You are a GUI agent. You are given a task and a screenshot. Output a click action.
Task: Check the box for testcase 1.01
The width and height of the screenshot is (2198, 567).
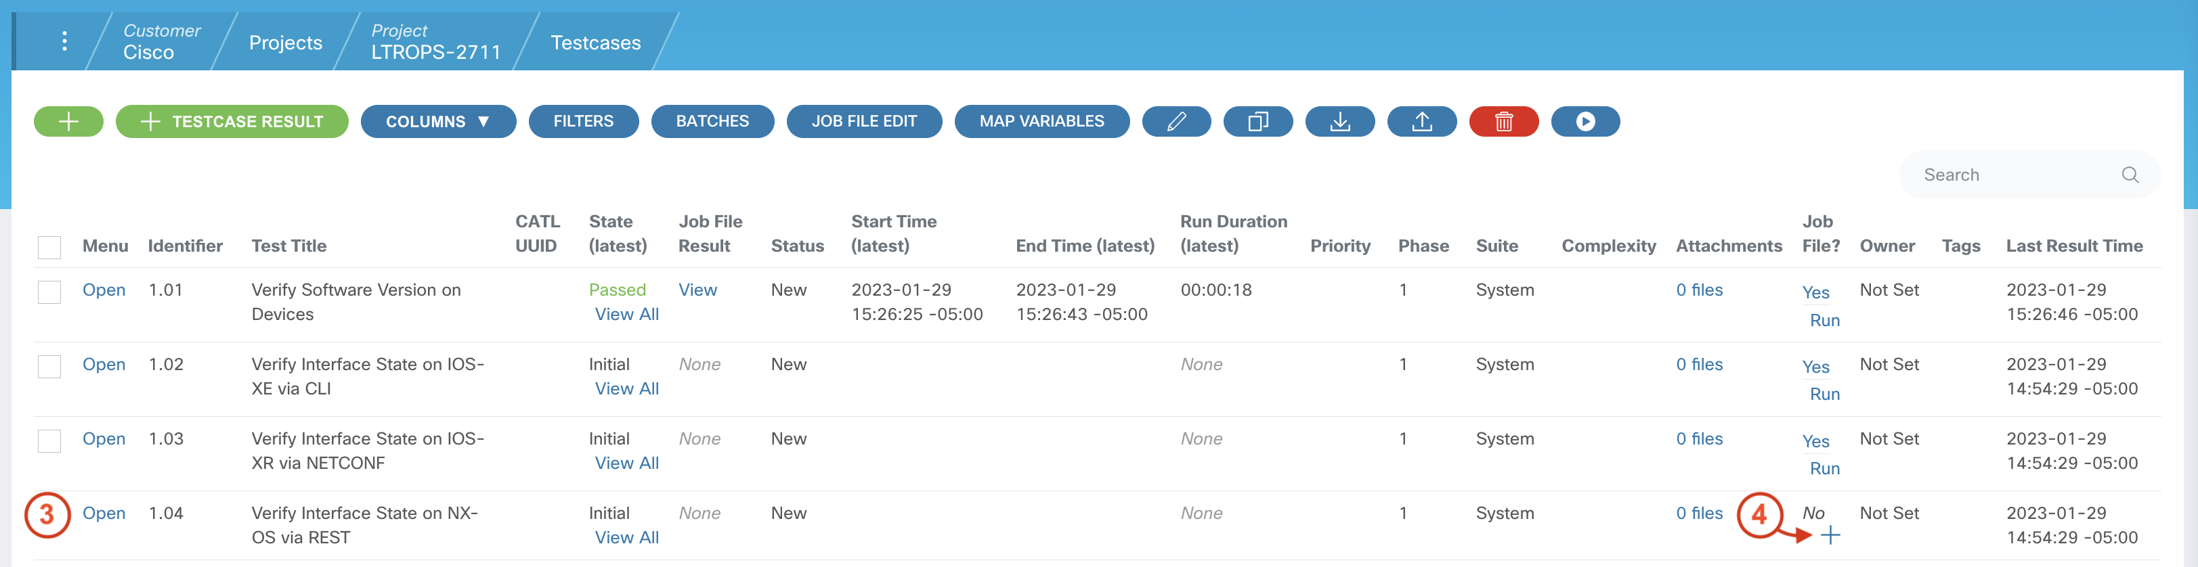coord(49,292)
